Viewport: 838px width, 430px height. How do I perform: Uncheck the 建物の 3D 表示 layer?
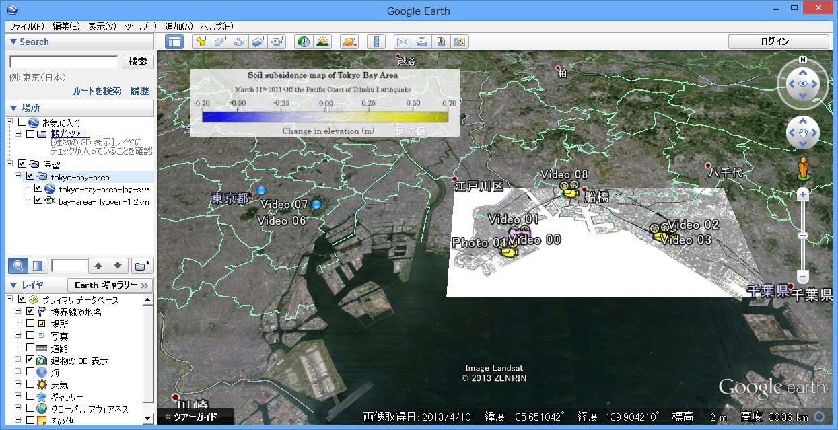click(x=30, y=360)
